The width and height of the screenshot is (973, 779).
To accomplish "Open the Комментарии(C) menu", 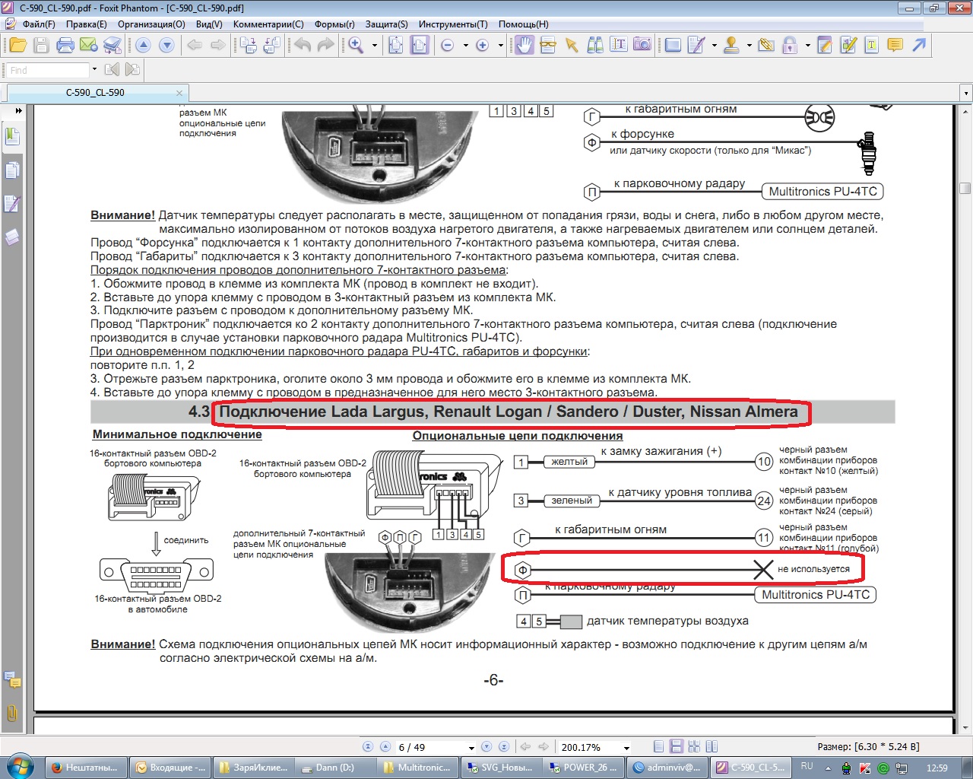I will (268, 24).
